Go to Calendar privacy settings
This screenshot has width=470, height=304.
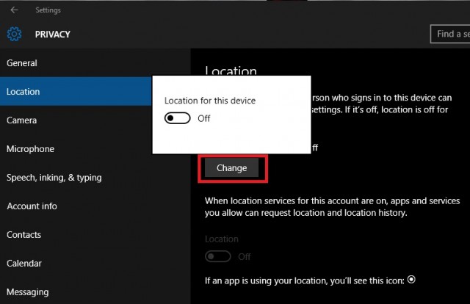coord(24,264)
